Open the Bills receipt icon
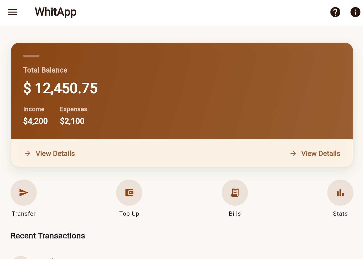Screen dimensions: 363x259 pyautogui.click(x=235, y=193)
